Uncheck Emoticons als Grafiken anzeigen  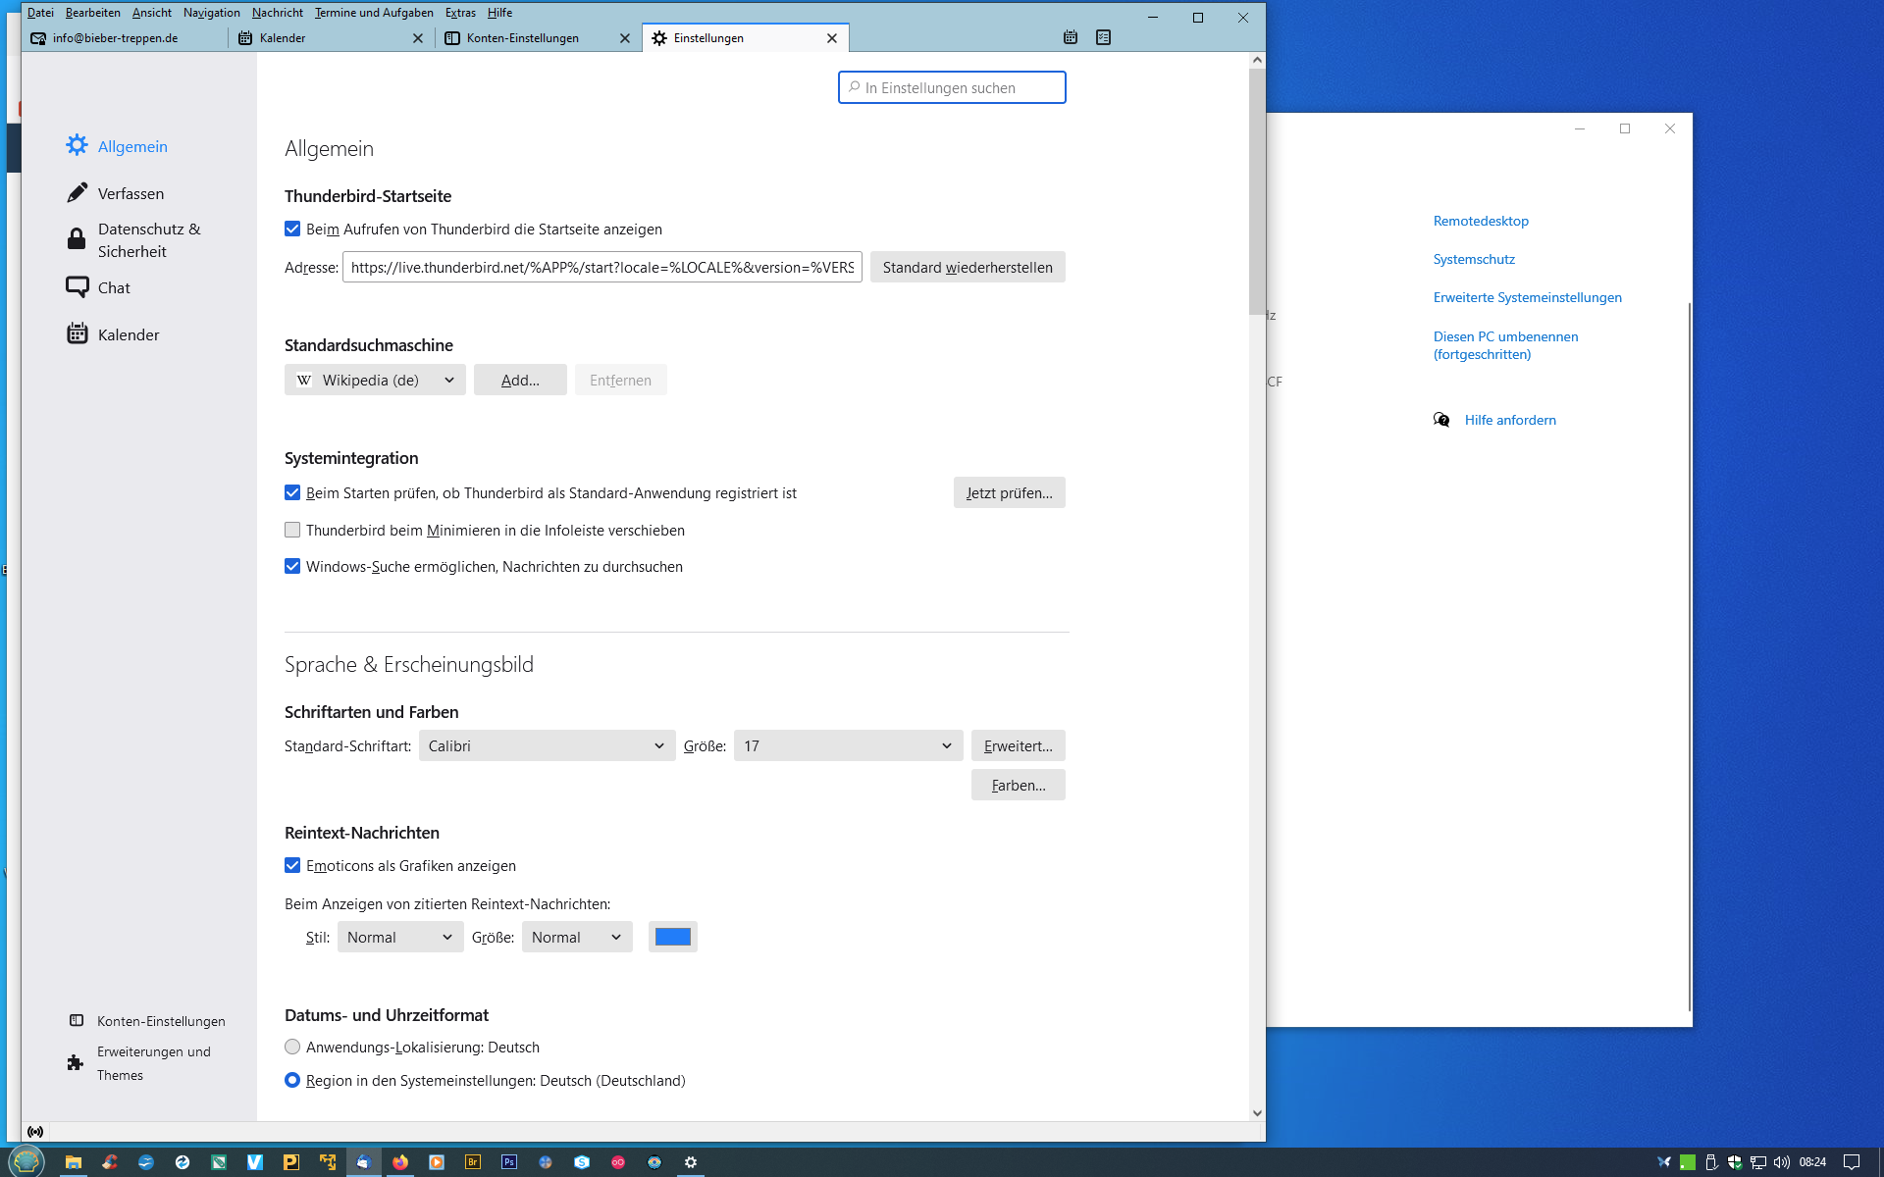pos(292,866)
